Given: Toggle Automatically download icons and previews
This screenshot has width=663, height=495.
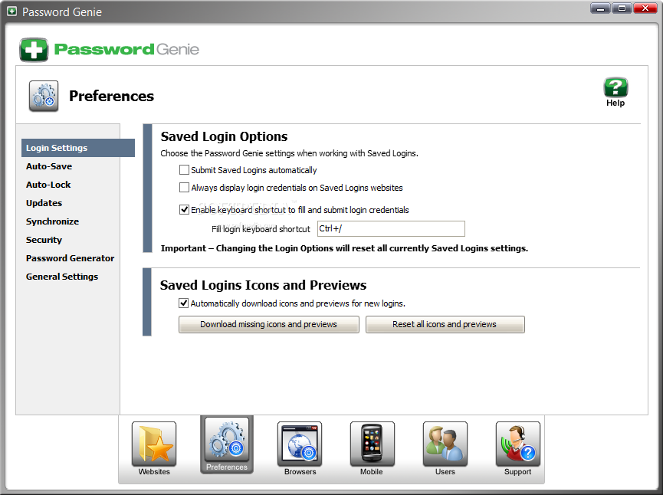Looking at the screenshot, I should tap(183, 303).
